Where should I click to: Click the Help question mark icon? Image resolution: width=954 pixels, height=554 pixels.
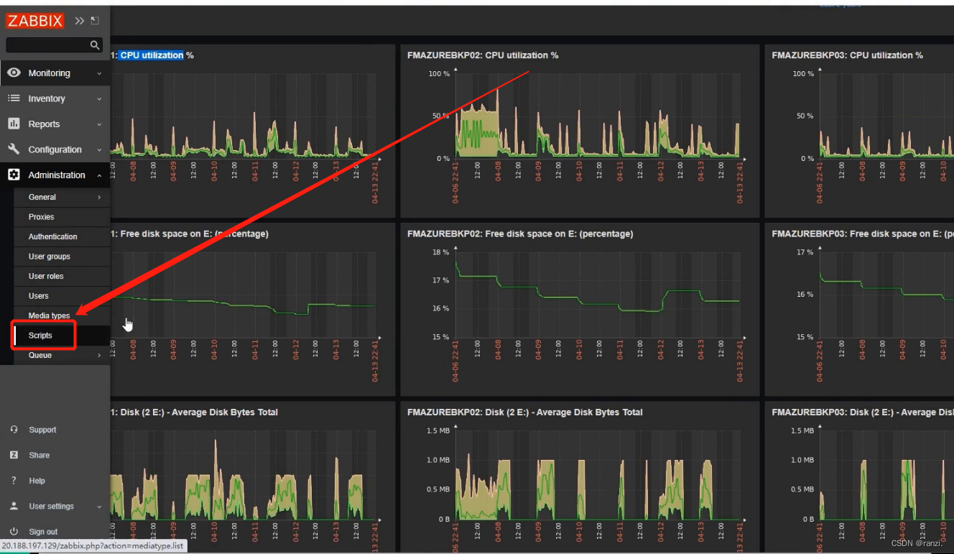[14, 481]
